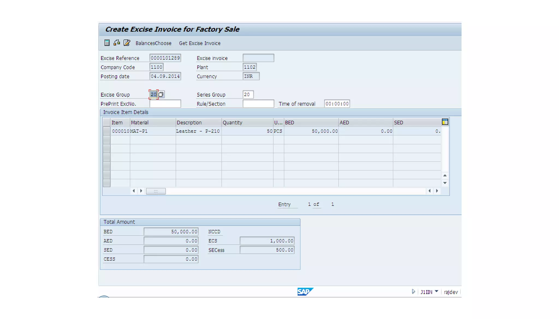Viewport: 559px width, 319px height.
Task: Click the BED column header
Action: [x=311, y=122]
